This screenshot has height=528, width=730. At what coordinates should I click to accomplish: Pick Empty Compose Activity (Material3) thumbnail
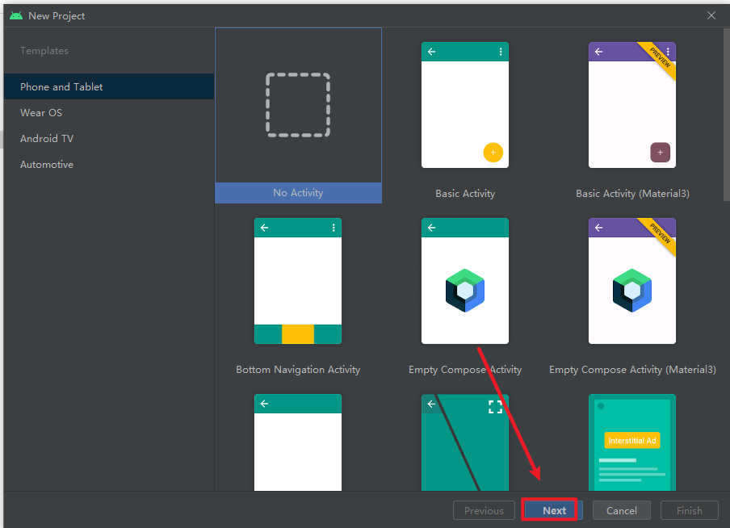(x=631, y=281)
